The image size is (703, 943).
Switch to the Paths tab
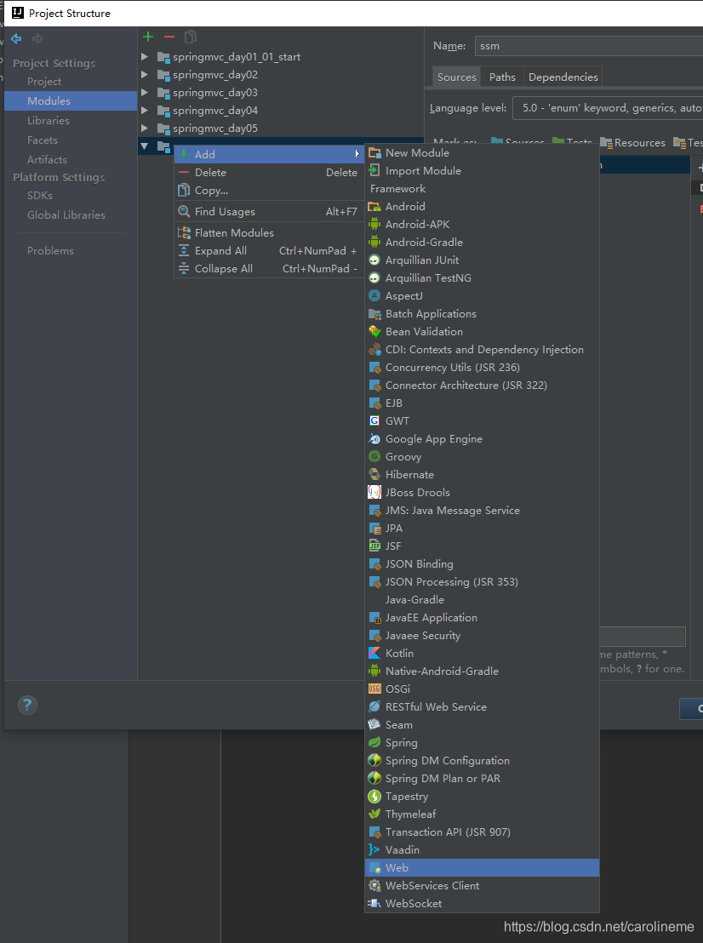pyautogui.click(x=502, y=77)
